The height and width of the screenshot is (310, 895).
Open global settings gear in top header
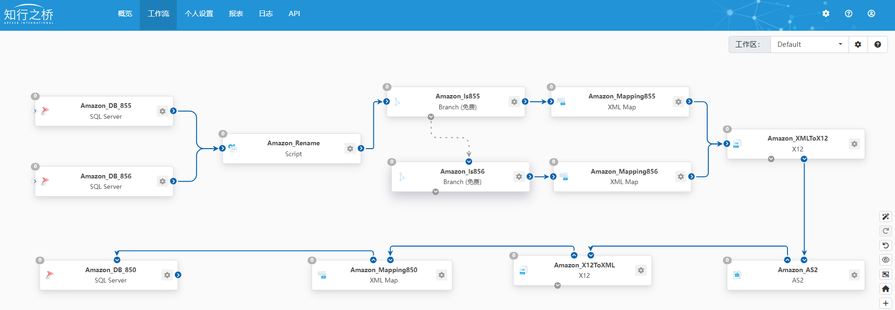(826, 14)
